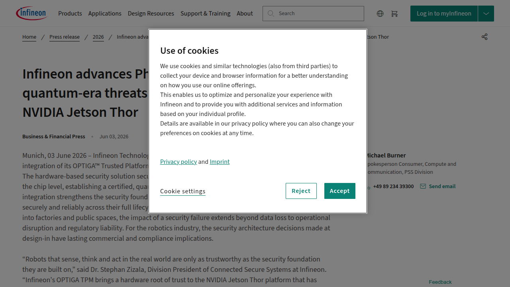The image size is (510, 287).
Task: Open the Products menu
Action: coord(70,14)
